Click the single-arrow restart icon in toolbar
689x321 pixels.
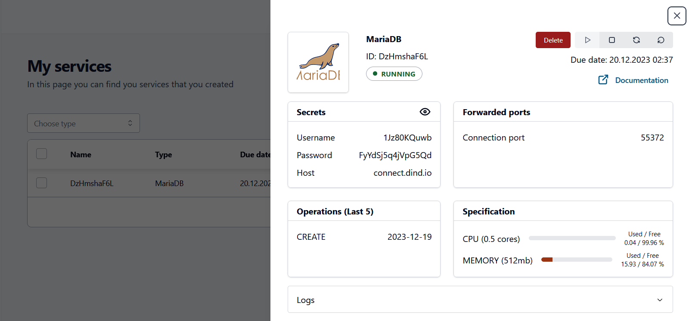[661, 40]
